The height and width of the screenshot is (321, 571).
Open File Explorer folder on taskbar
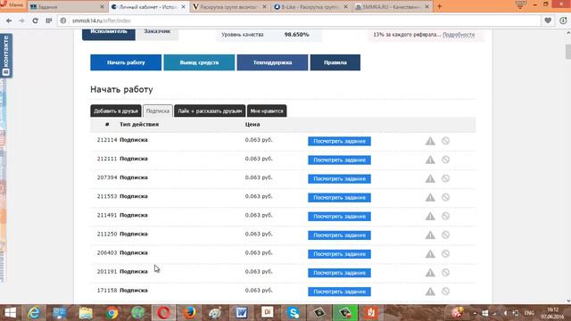pyautogui.click(x=86, y=313)
